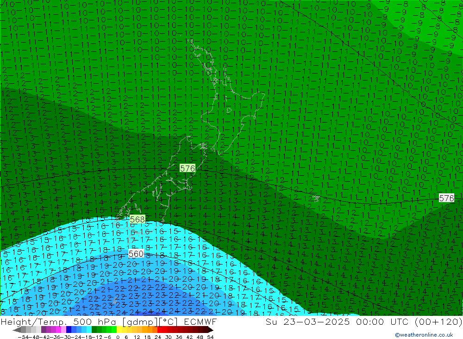Select the 568 height contour label
463x339 pixels.
coord(138,219)
